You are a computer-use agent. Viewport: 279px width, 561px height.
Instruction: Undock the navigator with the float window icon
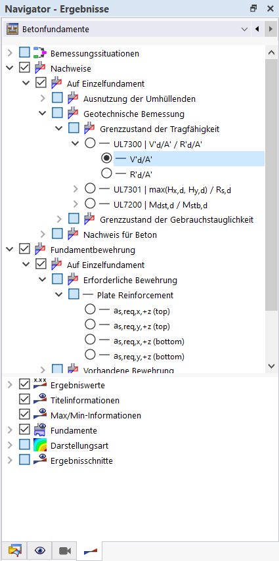[253, 9]
